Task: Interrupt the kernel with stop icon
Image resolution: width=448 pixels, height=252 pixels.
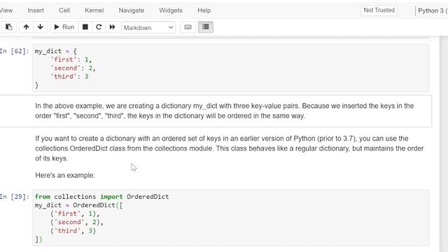Action: pos(85,27)
